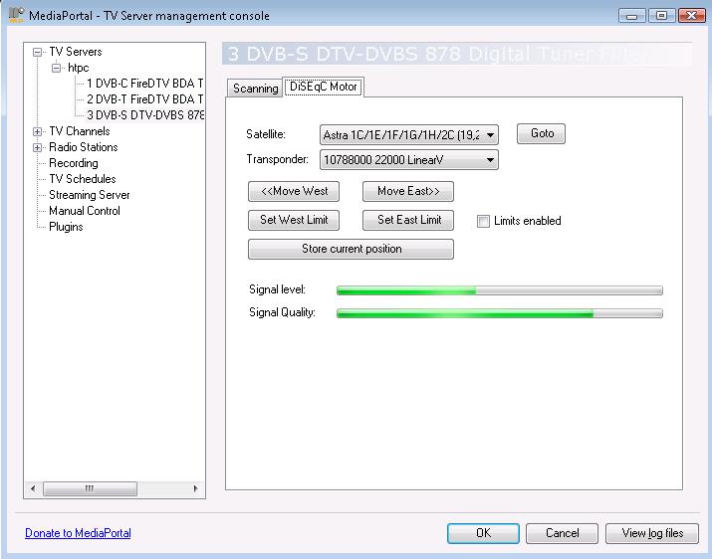Image resolution: width=712 pixels, height=559 pixels.
Task: Click the View log files button
Action: click(652, 533)
